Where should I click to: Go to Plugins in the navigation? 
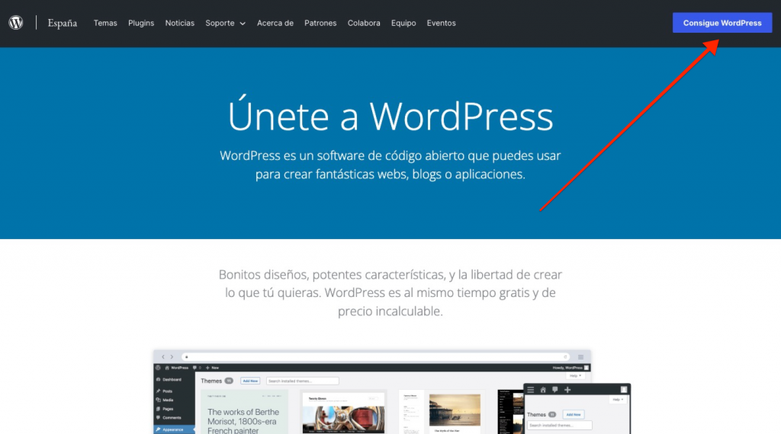pyautogui.click(x=141, y=23)
